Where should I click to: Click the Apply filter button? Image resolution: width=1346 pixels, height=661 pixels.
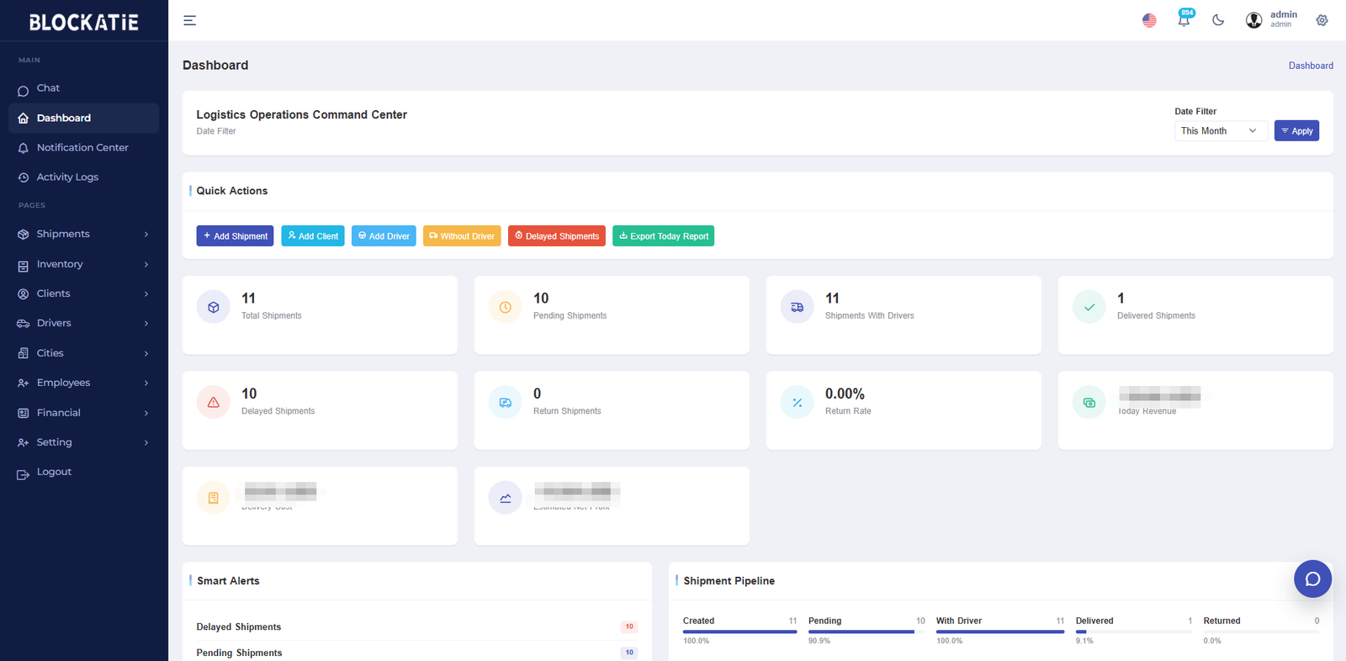(1296, 130)
